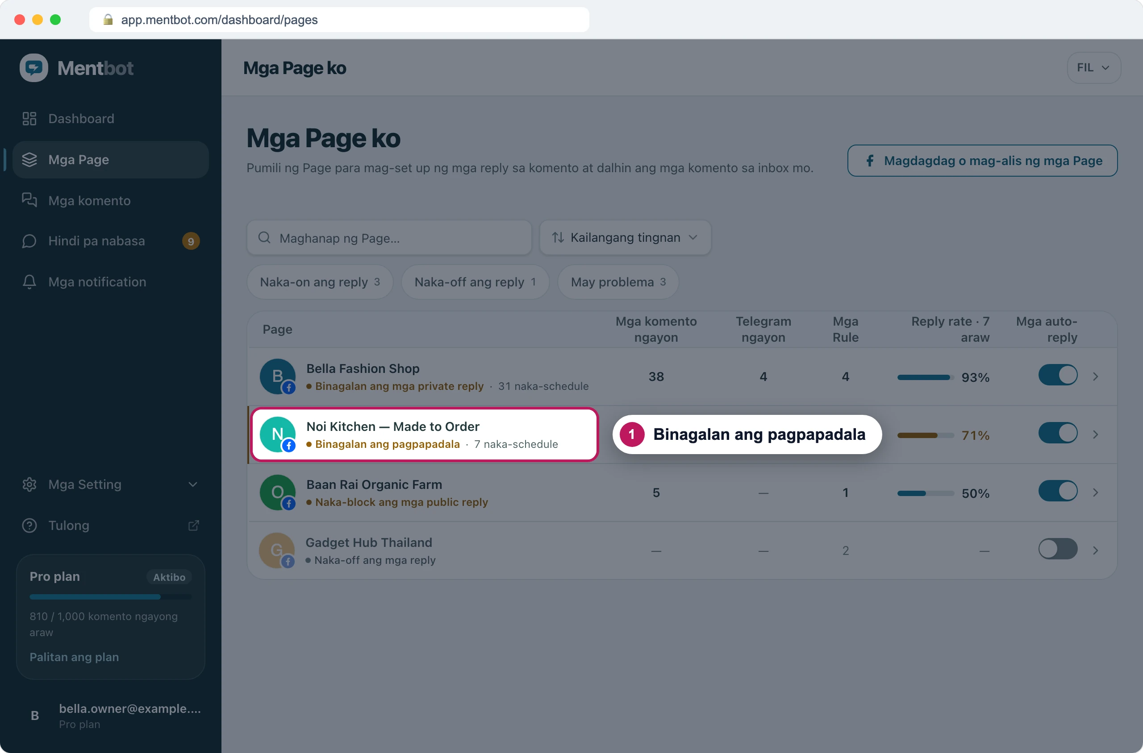
Task: Open Tulong external link icon
Action: (193, 525)
